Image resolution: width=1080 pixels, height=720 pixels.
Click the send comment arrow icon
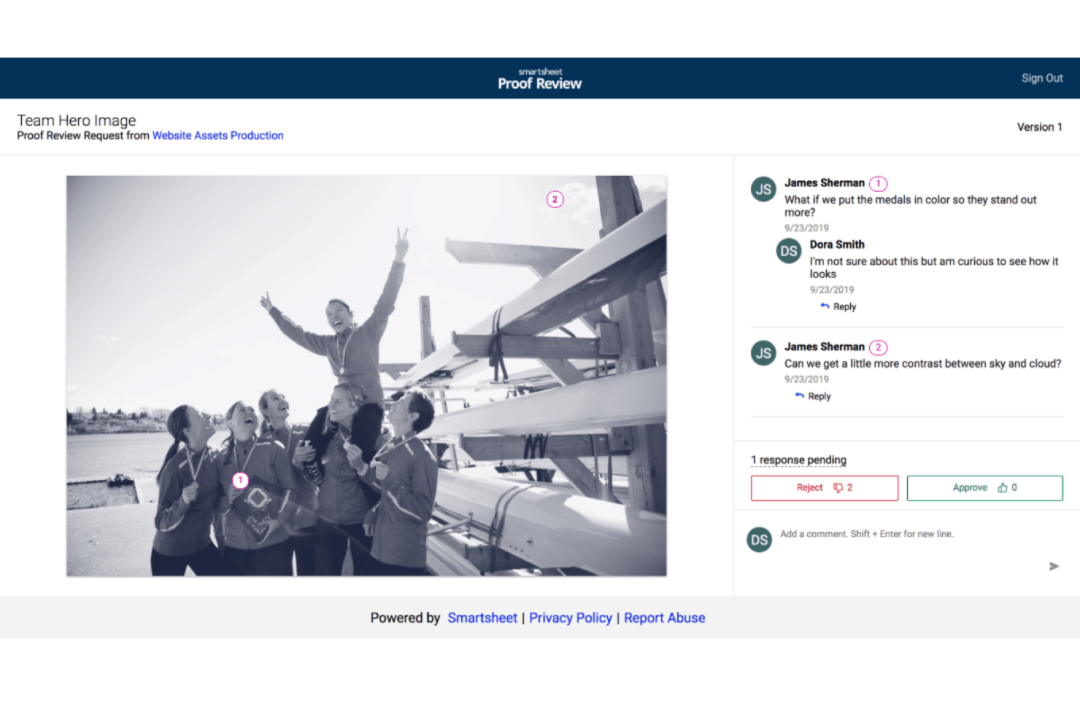pyautogui.click(x=1054, y=566)
